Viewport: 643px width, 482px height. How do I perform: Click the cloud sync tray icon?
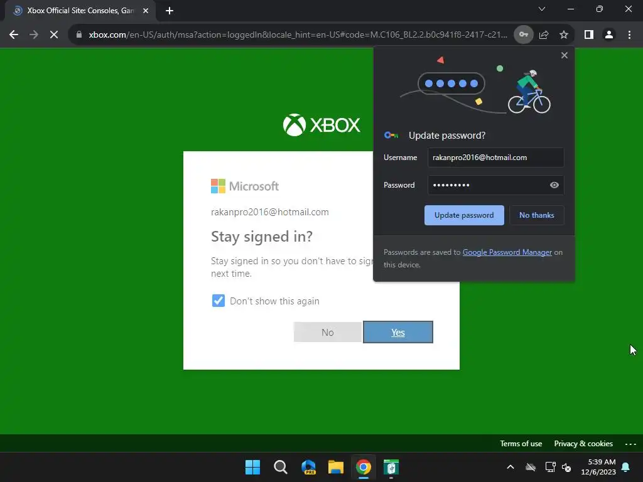point(531,467)
